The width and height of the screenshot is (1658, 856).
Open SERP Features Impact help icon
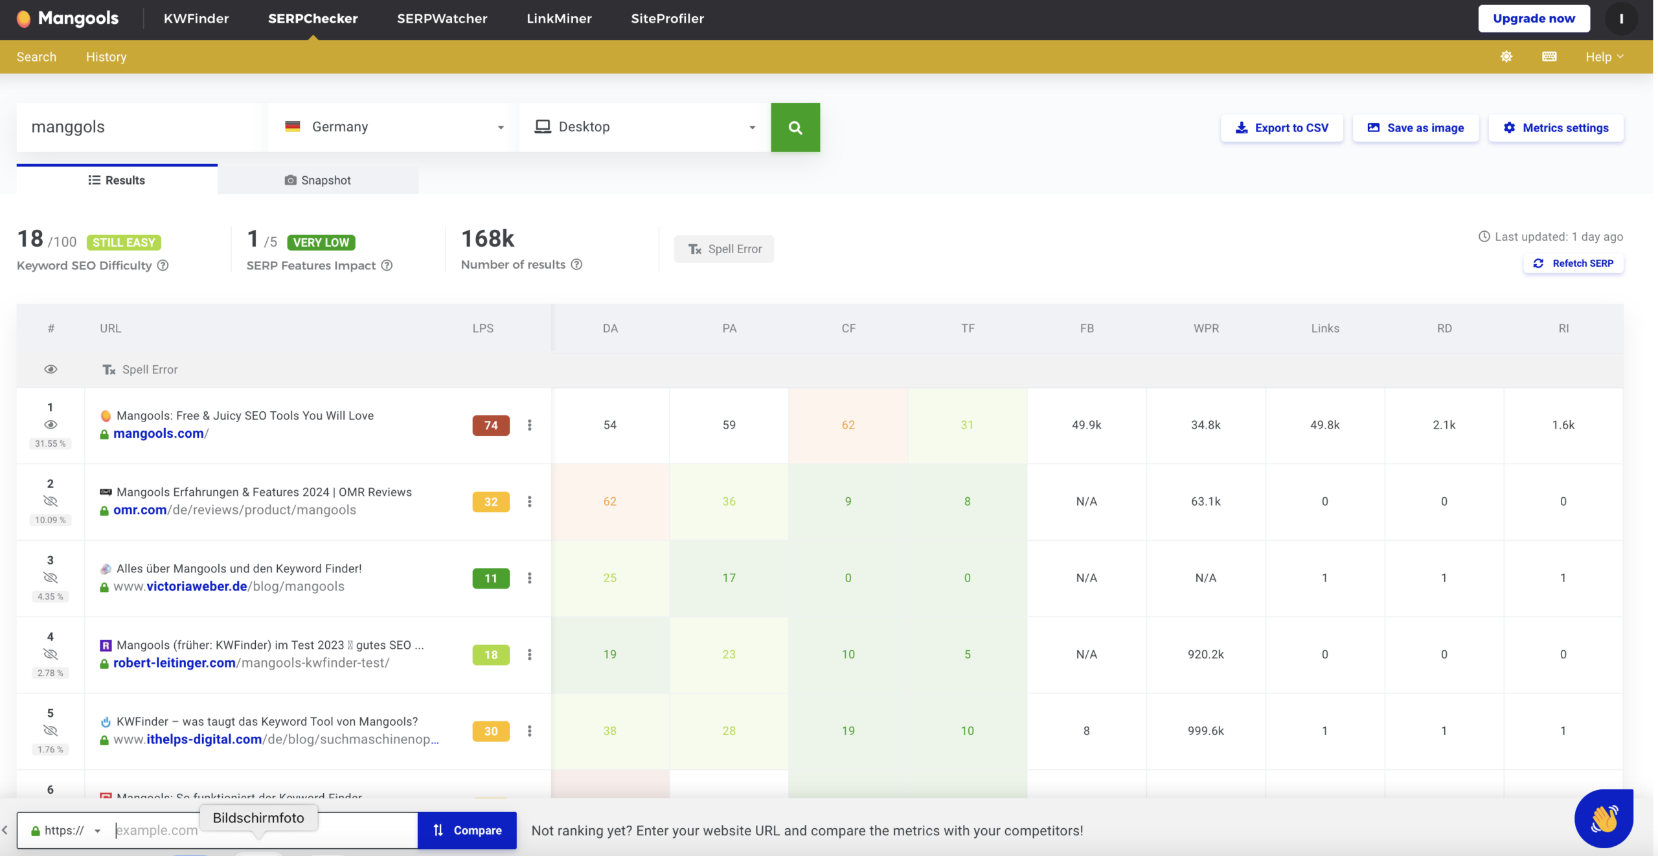pos(387,265)
